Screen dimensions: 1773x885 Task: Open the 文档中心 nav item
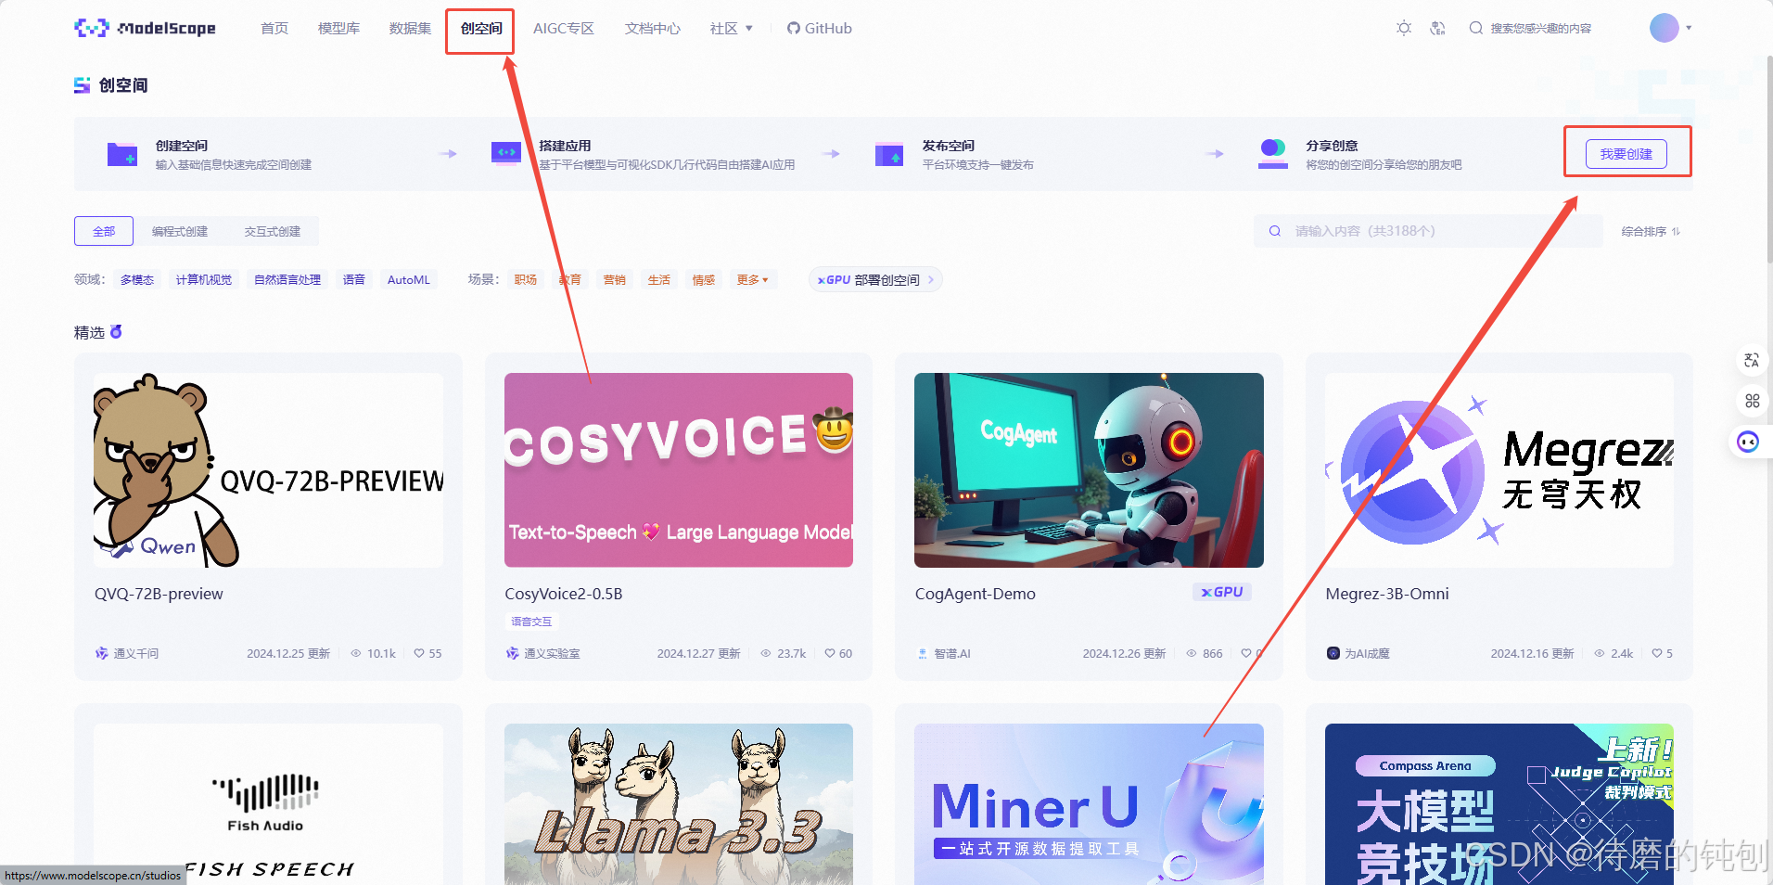653,28
